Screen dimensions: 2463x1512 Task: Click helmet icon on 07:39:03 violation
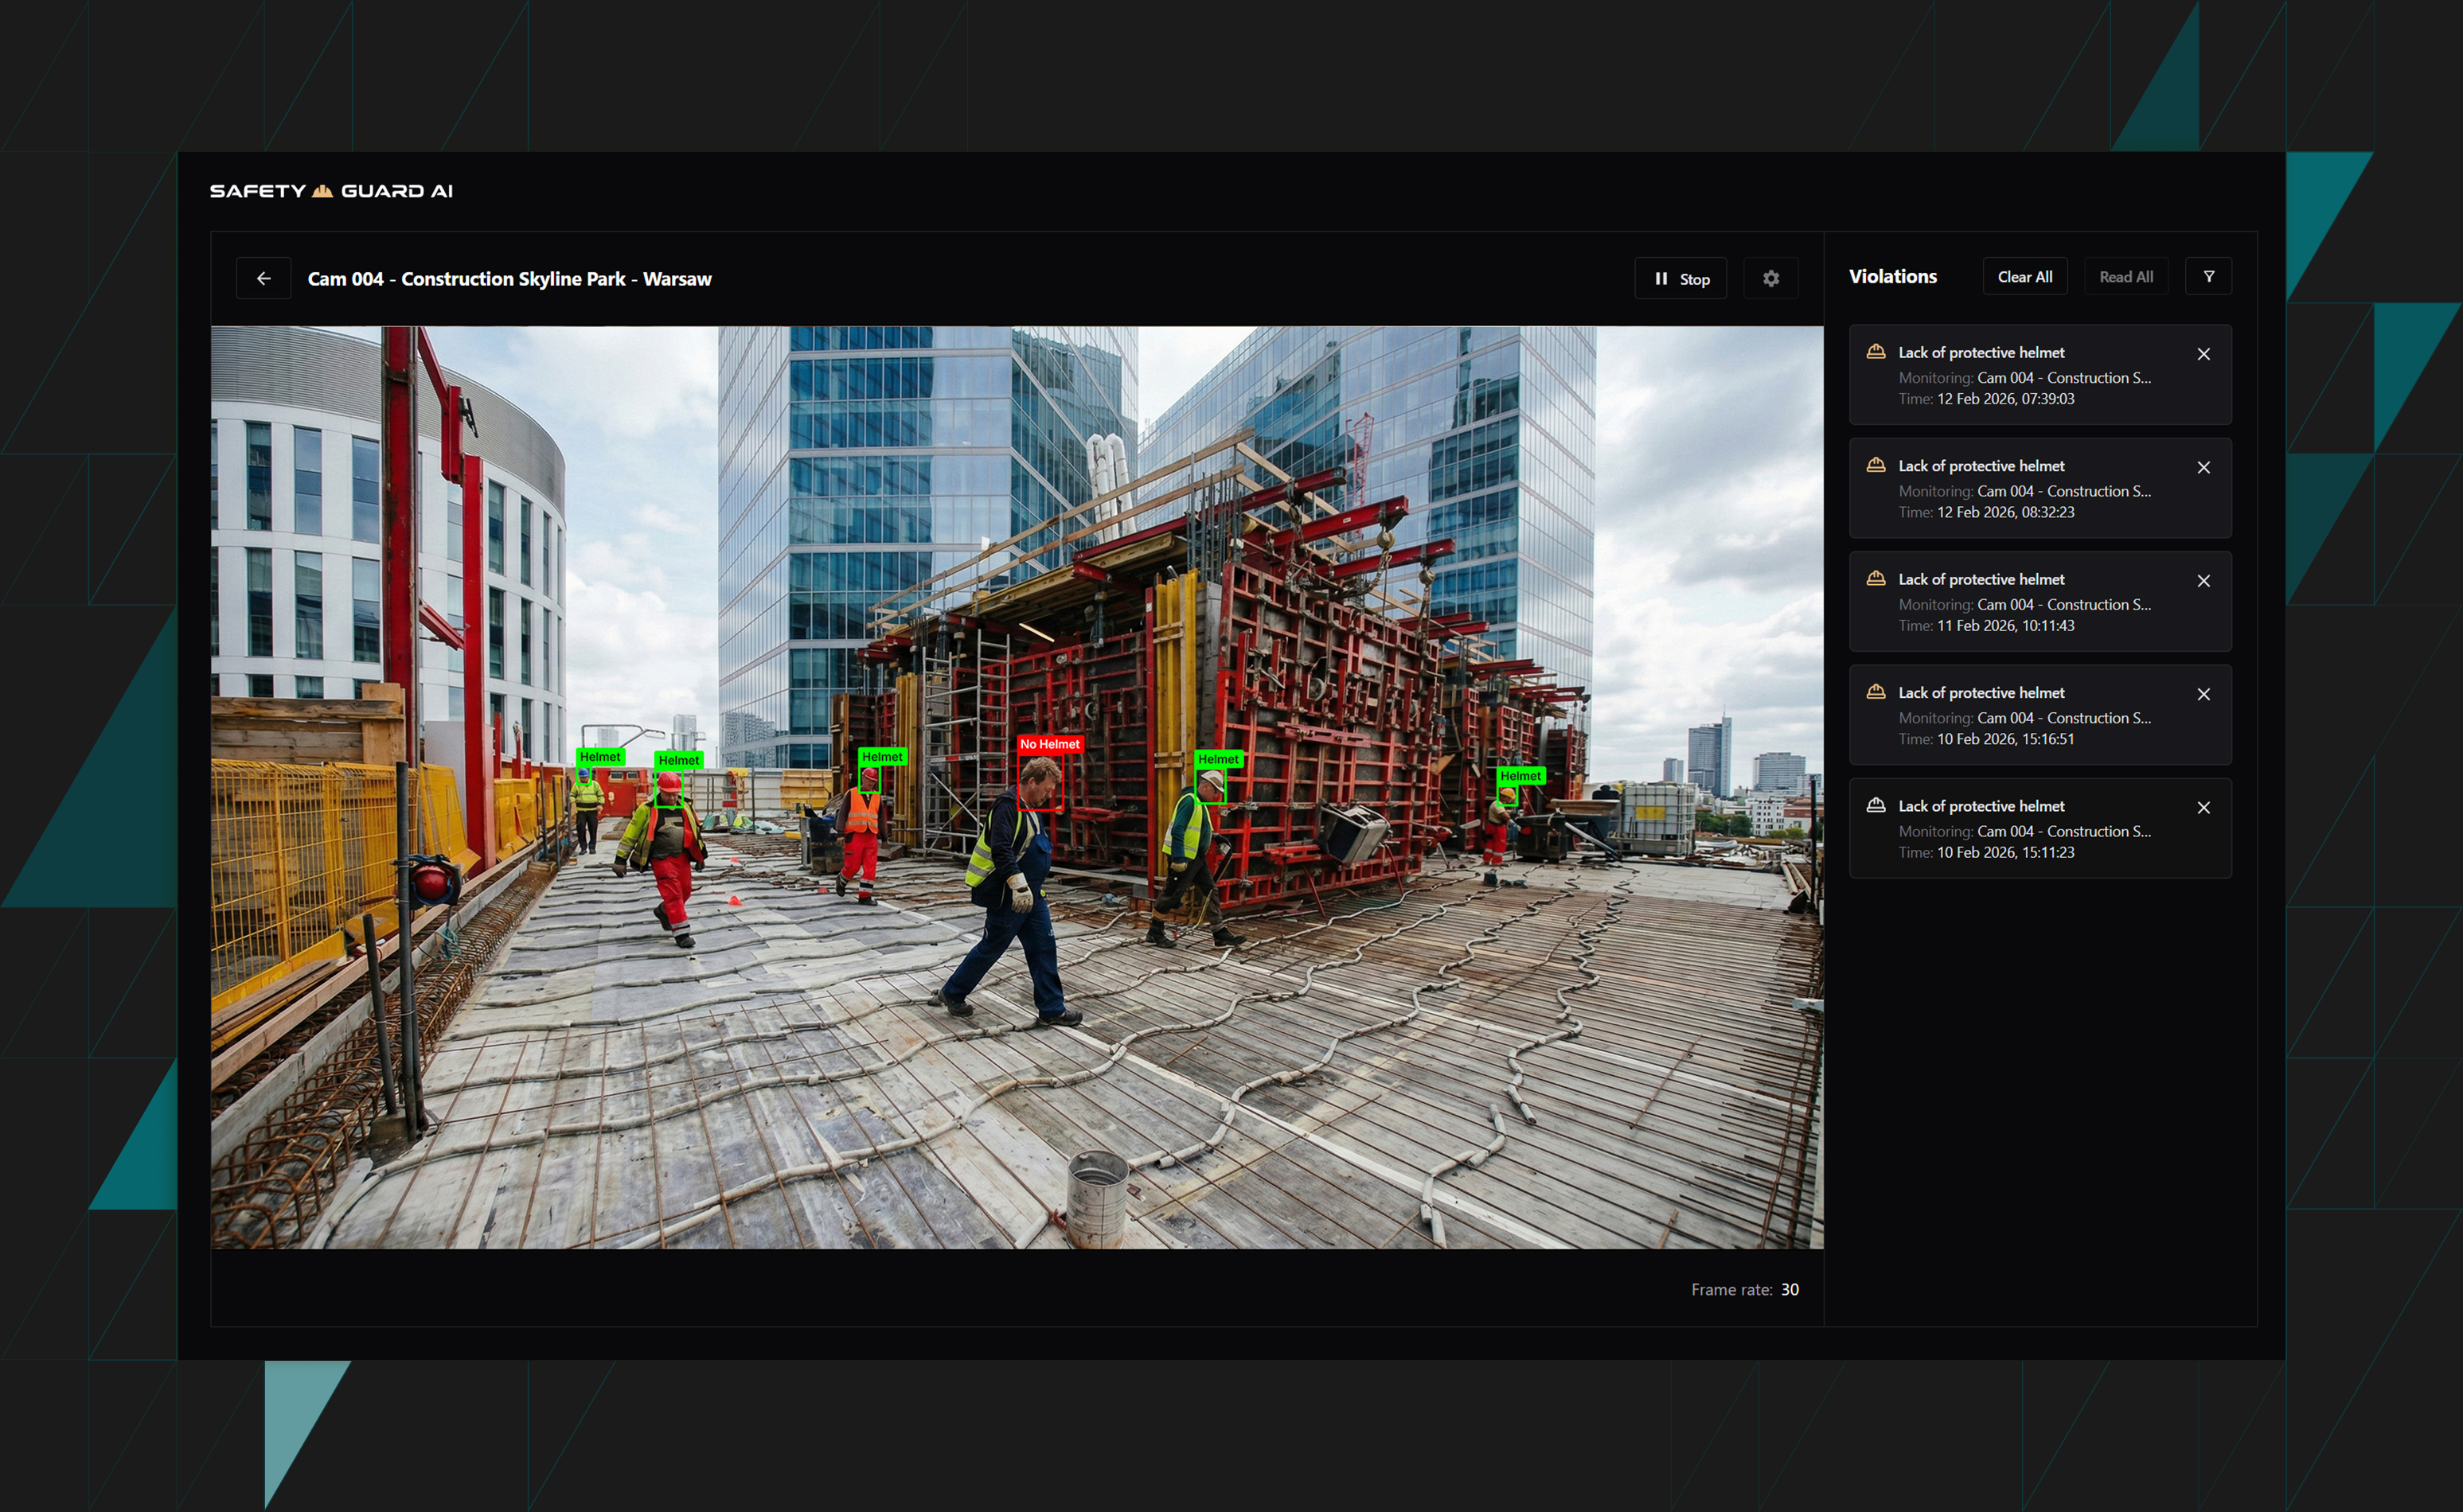1876,352
